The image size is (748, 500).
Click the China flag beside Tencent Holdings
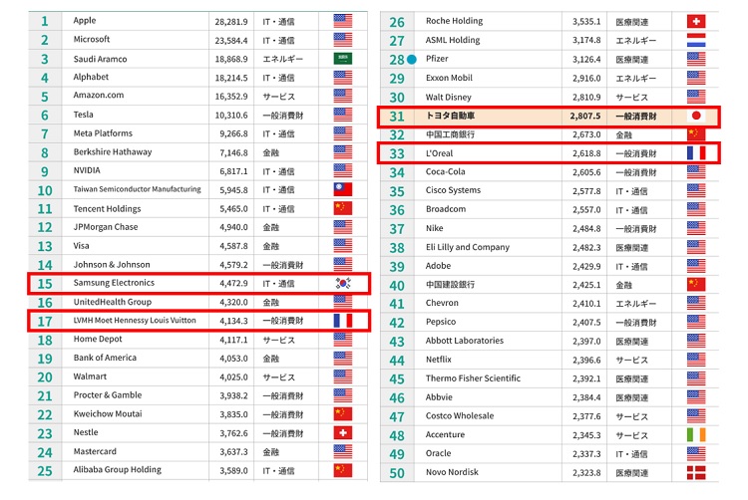point(342,208)
